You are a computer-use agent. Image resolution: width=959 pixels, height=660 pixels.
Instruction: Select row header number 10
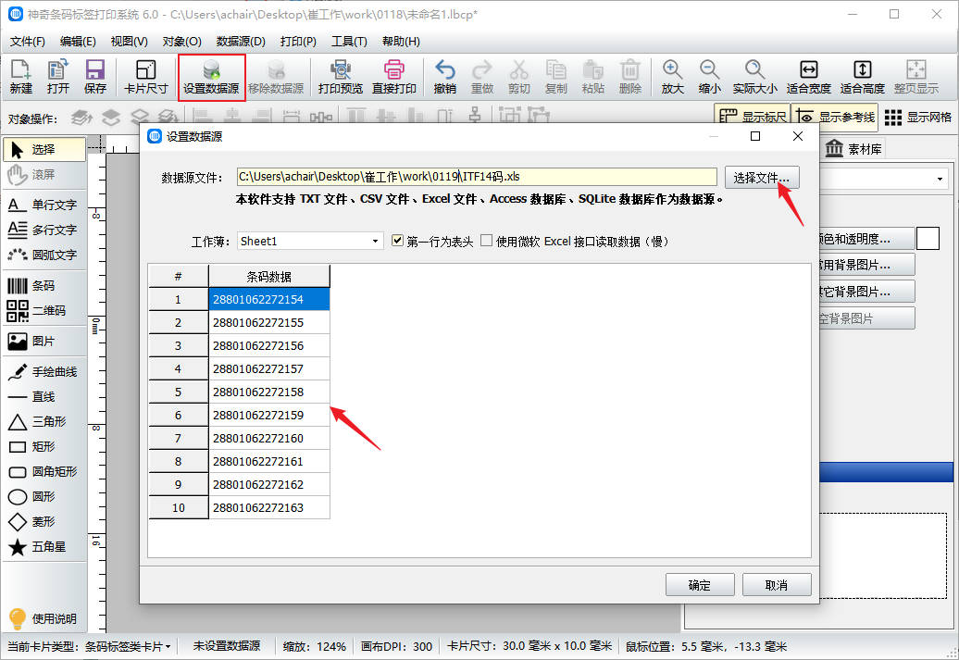(178, 507)
